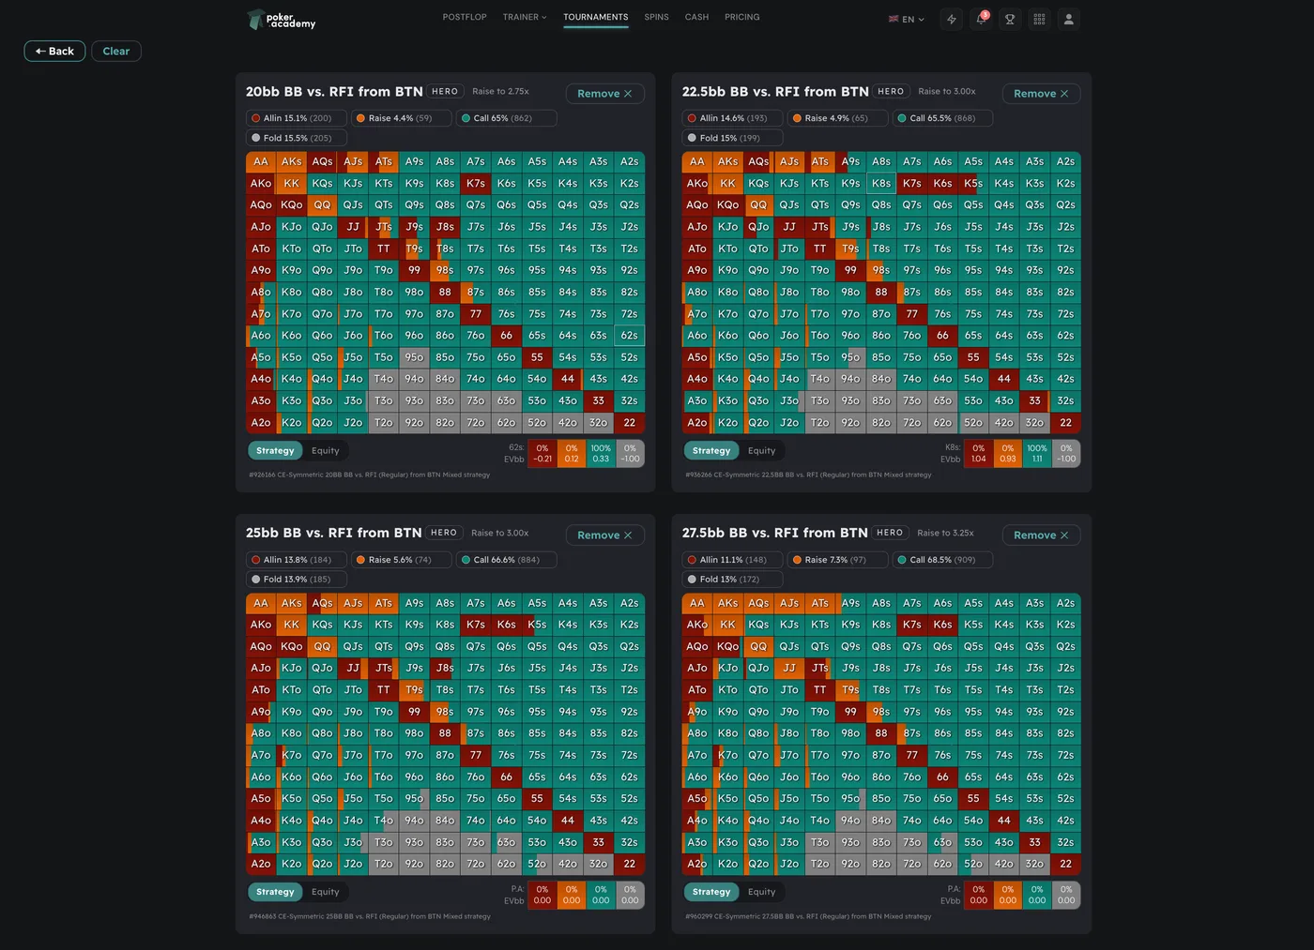The height and width of the screenshot is (950, 1314).
Task: Click the trophy icon in header
Action: (x=1010, y=20)
